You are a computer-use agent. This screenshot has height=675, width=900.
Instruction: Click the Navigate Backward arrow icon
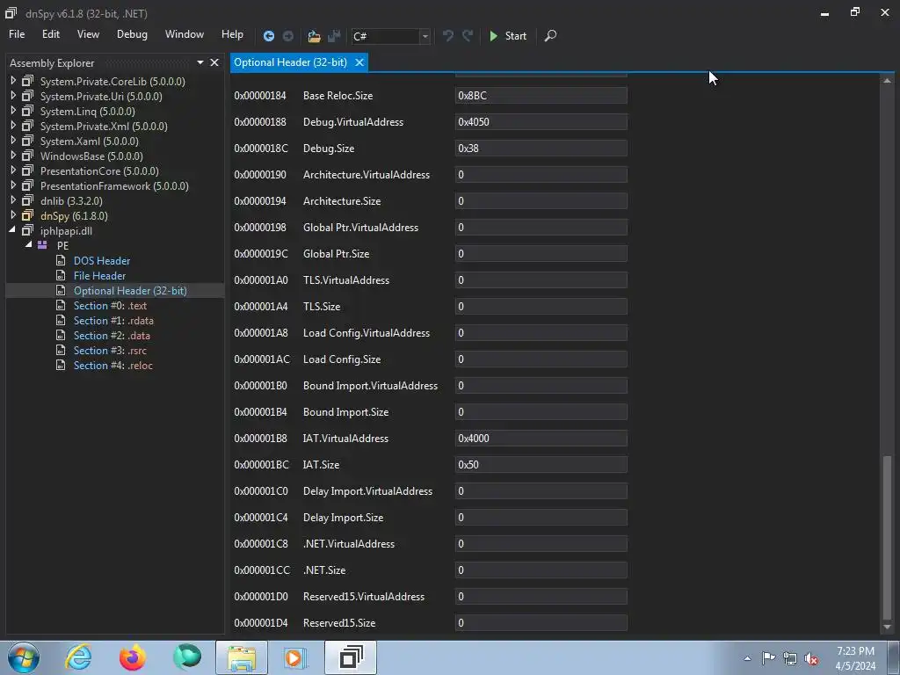[x=268, y=36]
